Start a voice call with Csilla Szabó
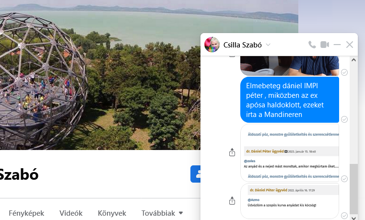 click(x=312, y=45)
